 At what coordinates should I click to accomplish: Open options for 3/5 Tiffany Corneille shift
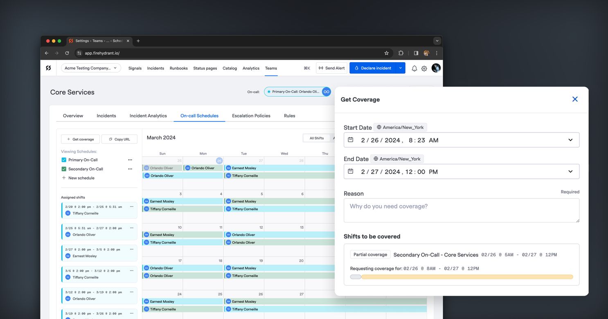[x=131, y=270]
